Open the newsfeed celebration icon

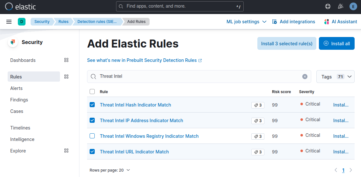click(341, 6)
